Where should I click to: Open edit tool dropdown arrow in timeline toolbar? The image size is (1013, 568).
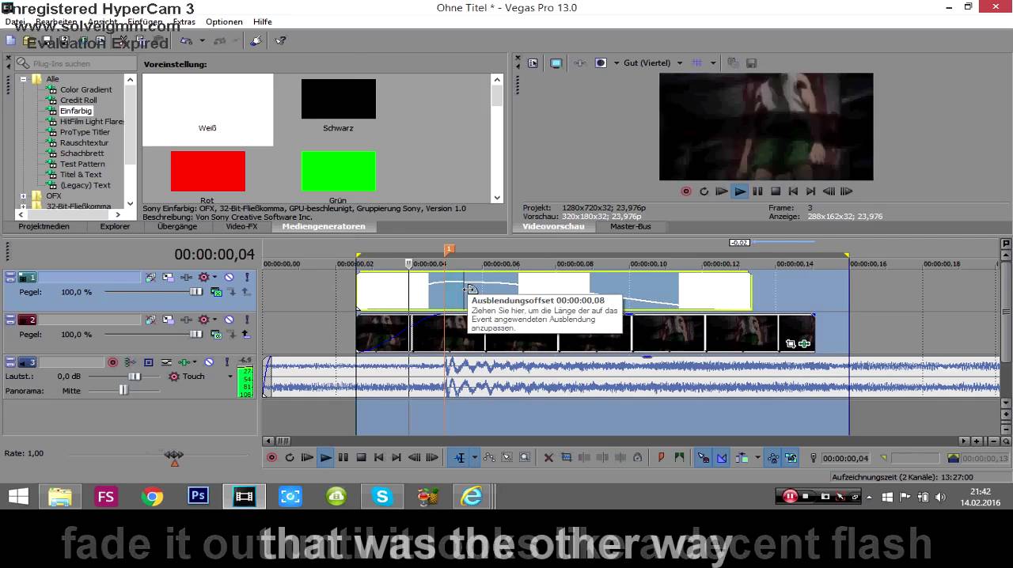474,457
